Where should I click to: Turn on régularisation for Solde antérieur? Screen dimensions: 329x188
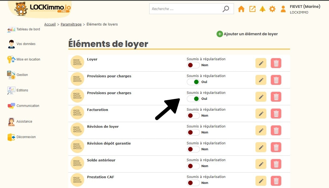click(x=193, y=166)
